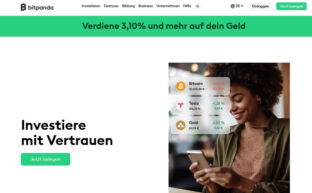Open the Investieren menu

[x=91, y=6]
